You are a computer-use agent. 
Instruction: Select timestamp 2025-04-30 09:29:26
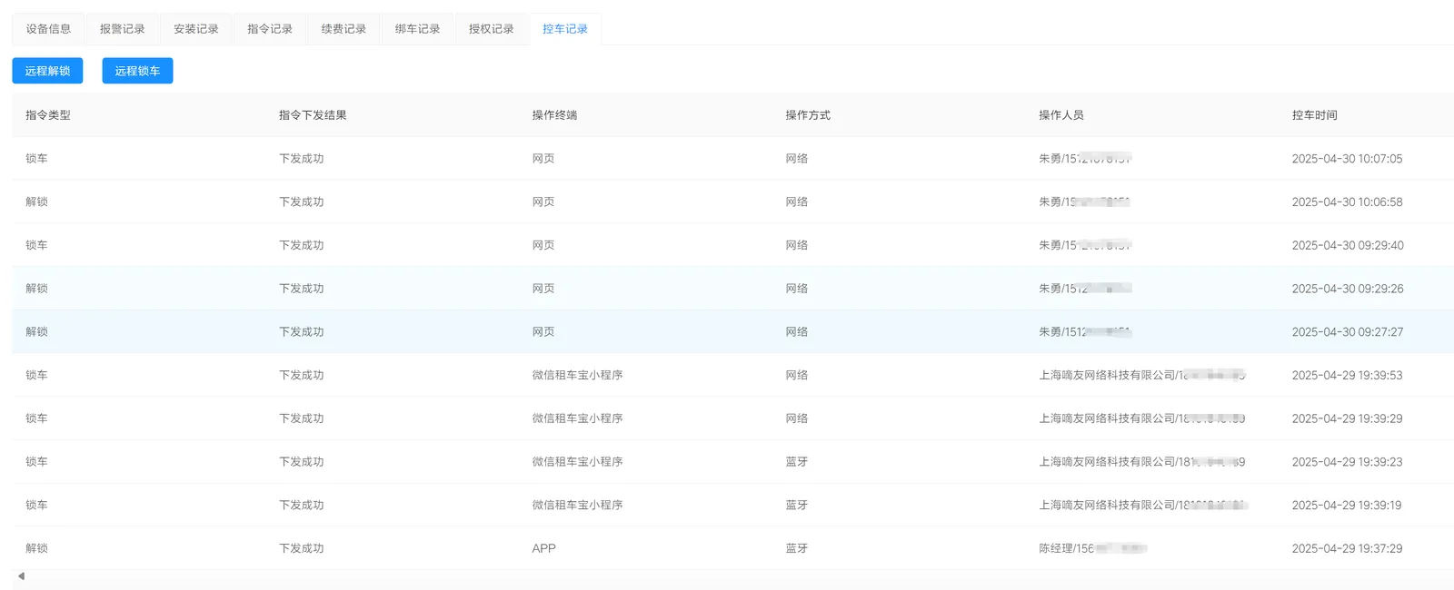[x=1348, y=289]
